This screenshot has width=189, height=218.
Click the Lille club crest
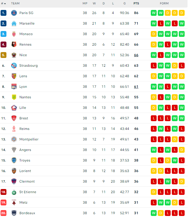pyautogui.click(x=14, y=108)
